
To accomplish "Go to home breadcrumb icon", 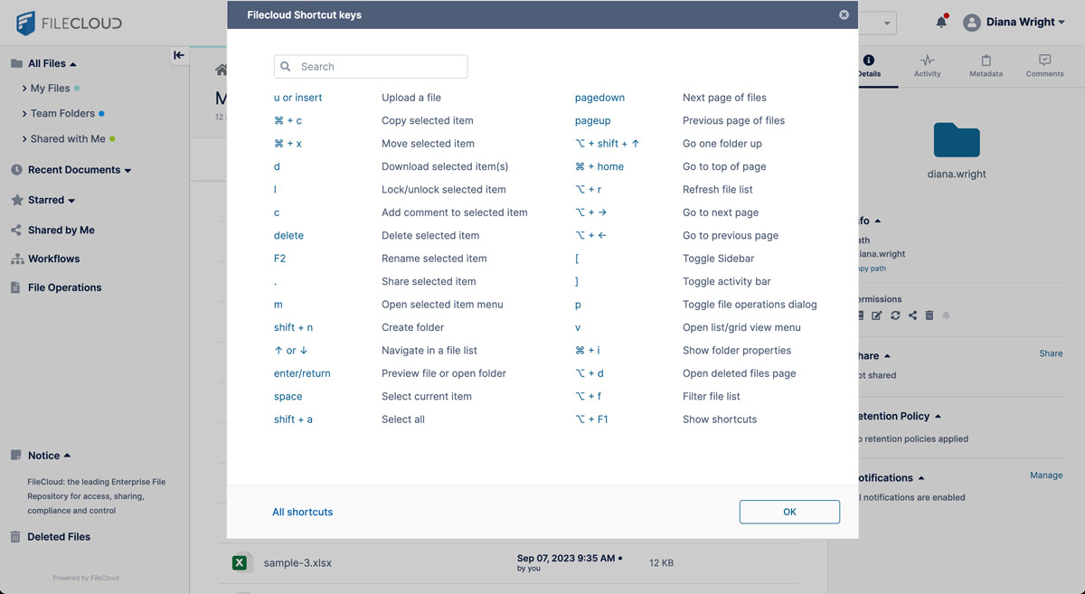I will tap(221, 70).
